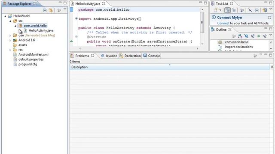Switch to the Declaration tab
The height and width of the screenshot is (154, 275).
(x=130, y=56)
